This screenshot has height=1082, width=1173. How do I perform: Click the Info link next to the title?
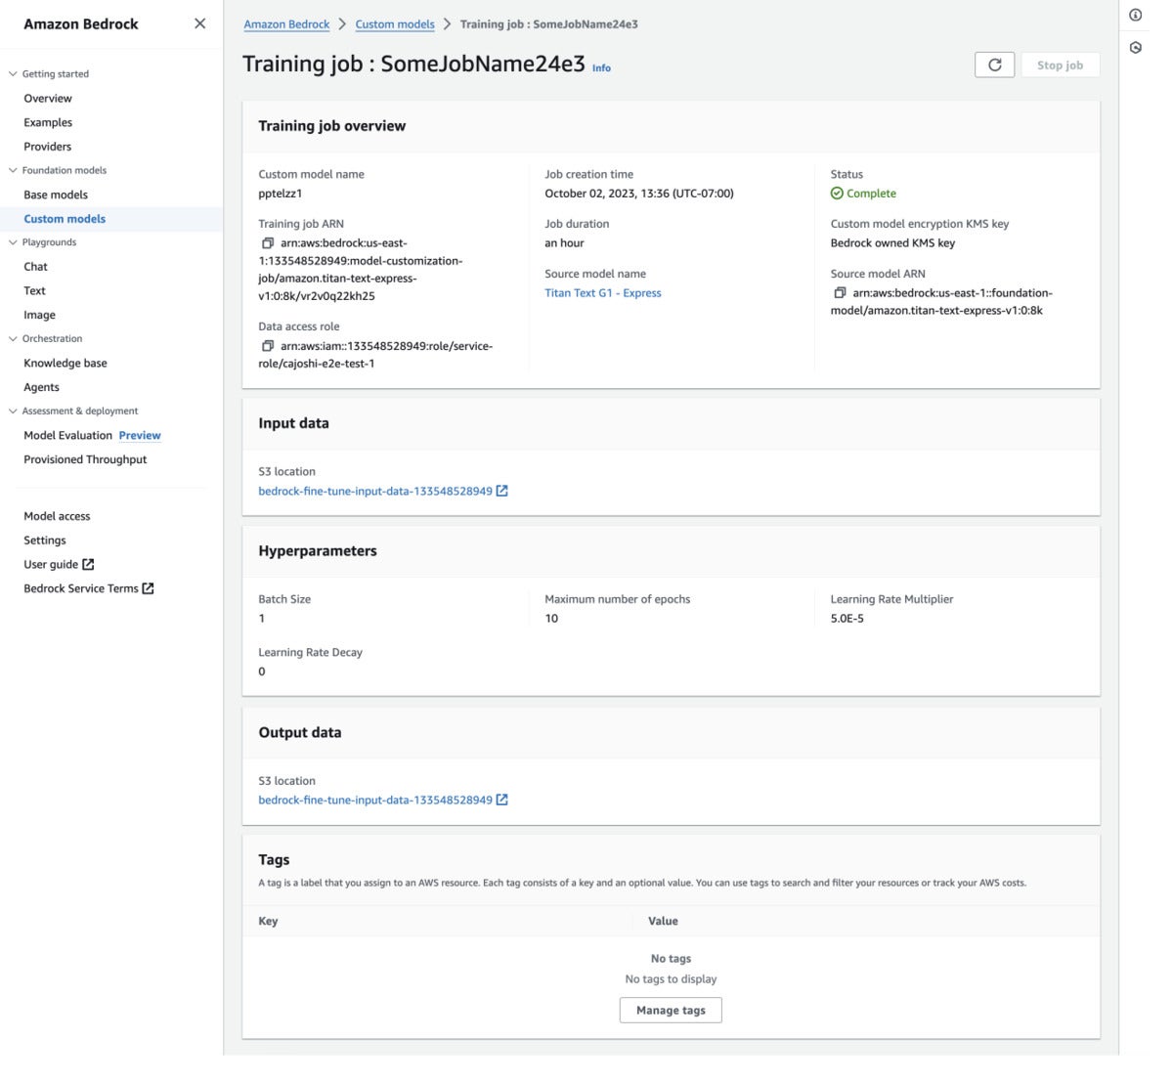(x=601, y=68)
